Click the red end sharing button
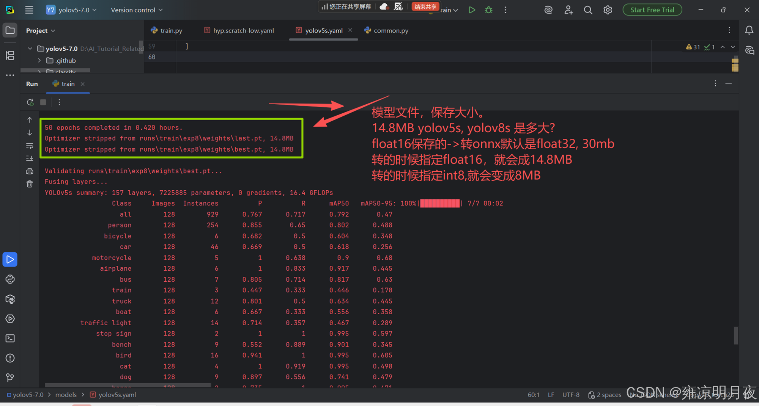Screen dimensions: 759x406 coord(425,6)
